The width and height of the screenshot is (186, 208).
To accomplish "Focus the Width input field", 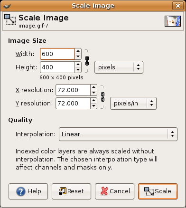I will tap(57, 54).
